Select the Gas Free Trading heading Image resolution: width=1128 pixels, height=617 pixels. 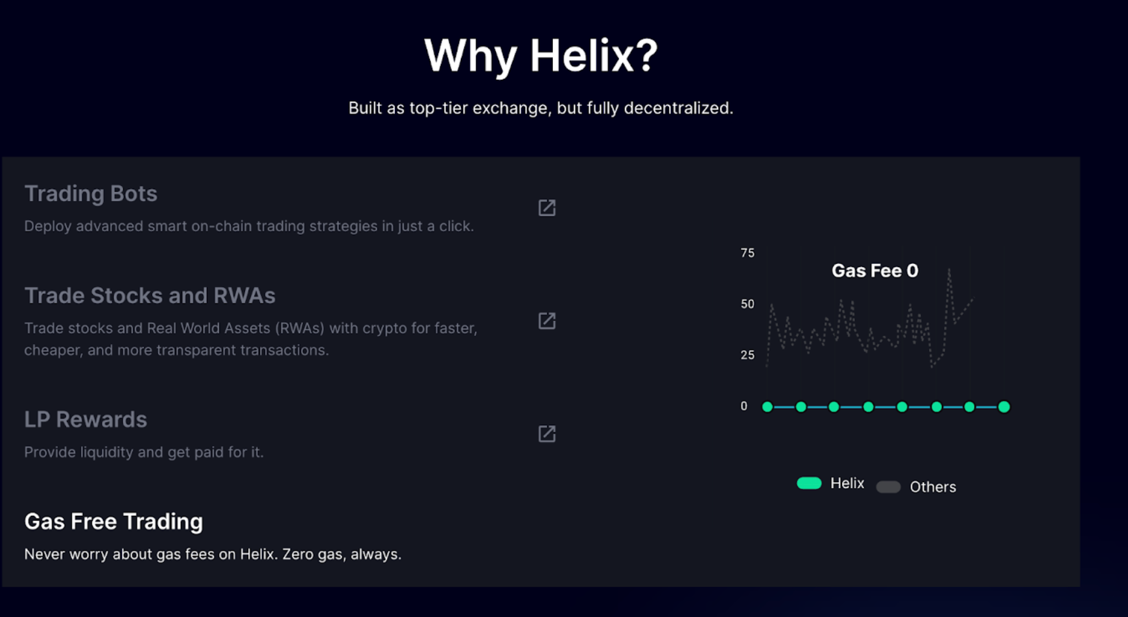tap(113, 522)
